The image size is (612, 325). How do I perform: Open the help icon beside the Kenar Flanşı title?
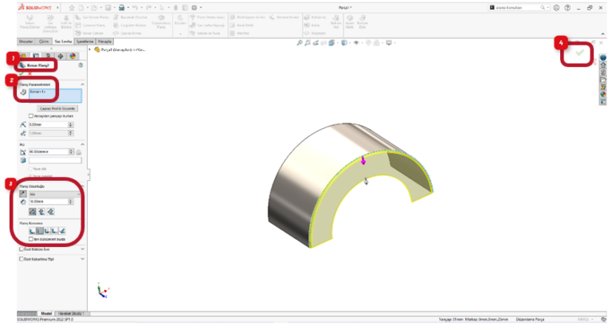80,65
